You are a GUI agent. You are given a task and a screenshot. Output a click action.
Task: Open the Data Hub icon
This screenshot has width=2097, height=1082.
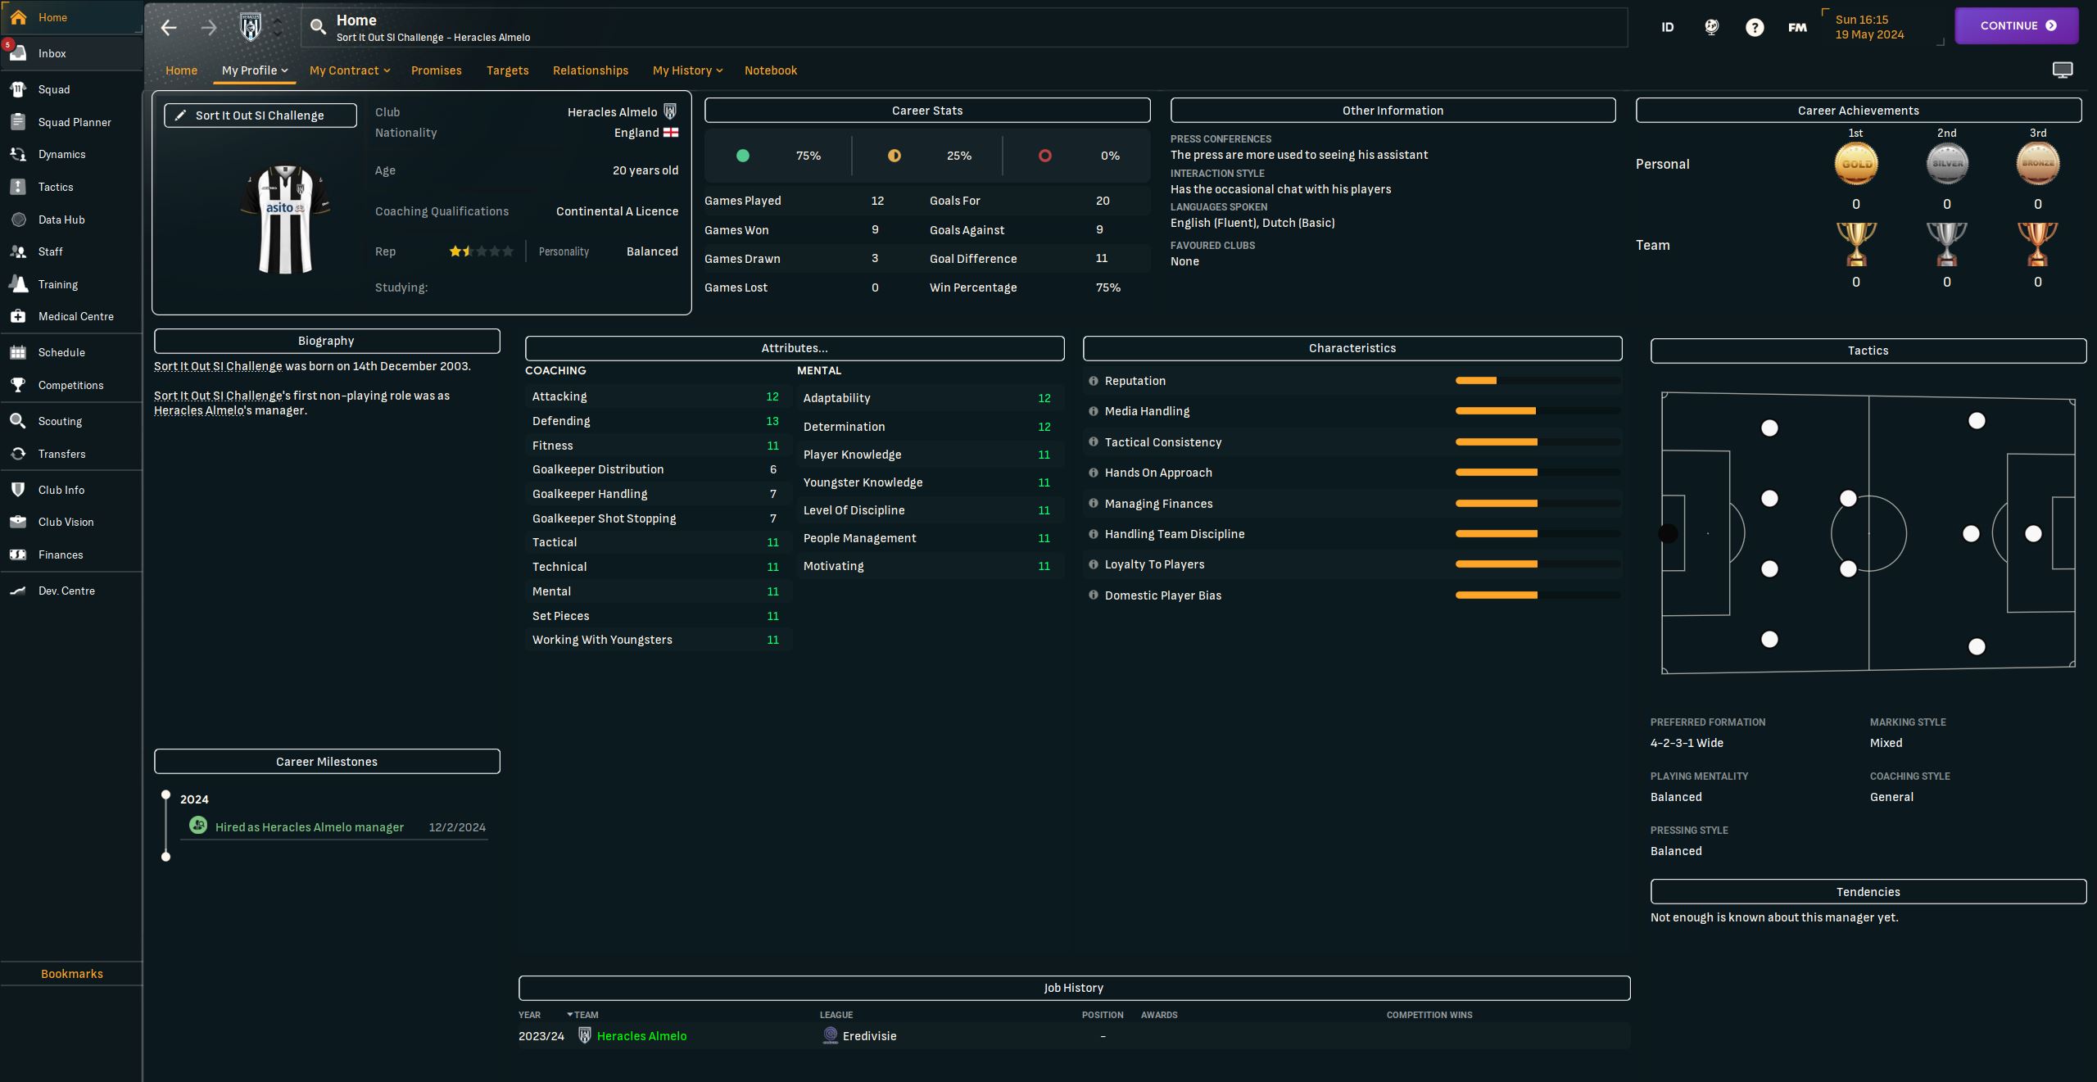coord(18,220)
